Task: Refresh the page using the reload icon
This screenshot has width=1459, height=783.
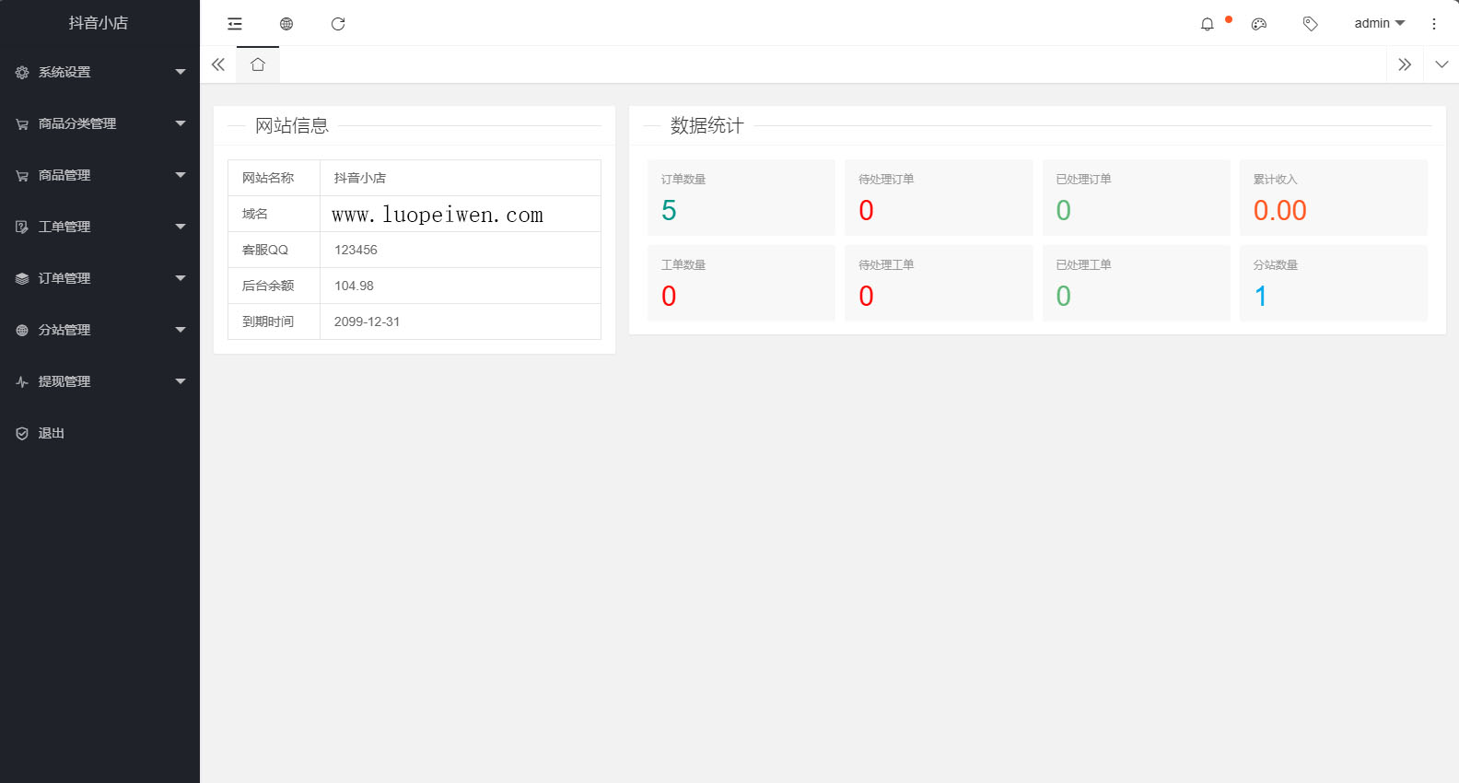Action: coord(338,24)
